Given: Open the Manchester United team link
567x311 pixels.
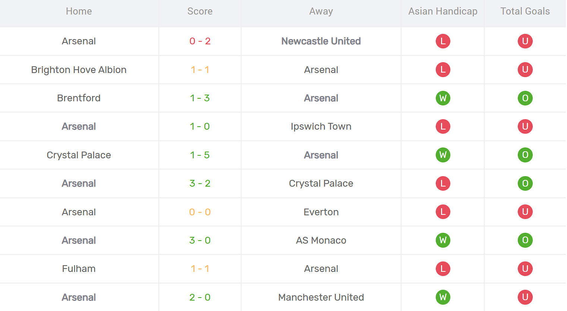Looking at the screenshot, I should pyautogui.click(x=321, y=297).
